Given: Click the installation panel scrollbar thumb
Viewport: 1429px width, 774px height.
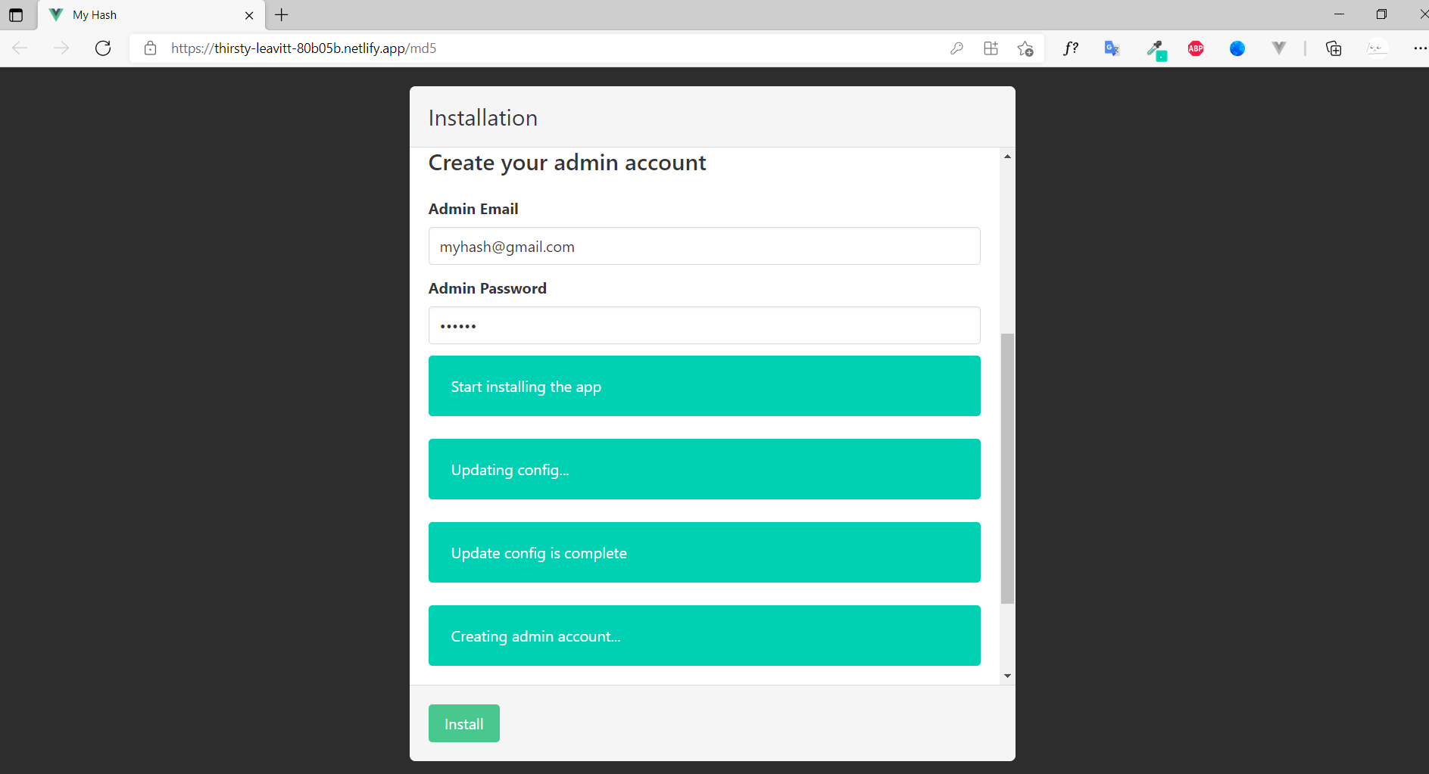Looking at the screenshot, I should coord(1007,468).
